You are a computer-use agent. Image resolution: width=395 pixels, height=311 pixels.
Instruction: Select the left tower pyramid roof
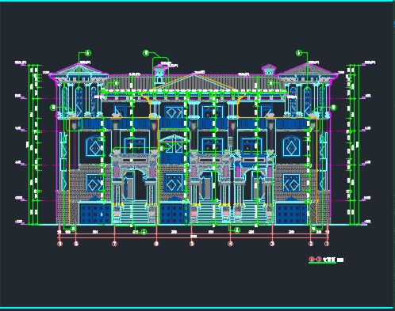(79, 70)
